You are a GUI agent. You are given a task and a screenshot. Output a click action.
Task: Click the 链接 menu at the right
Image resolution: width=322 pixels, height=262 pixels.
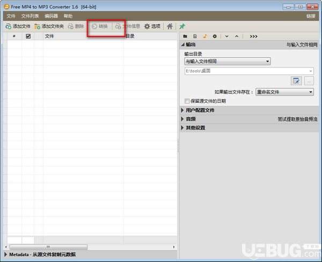coord(311,16)
